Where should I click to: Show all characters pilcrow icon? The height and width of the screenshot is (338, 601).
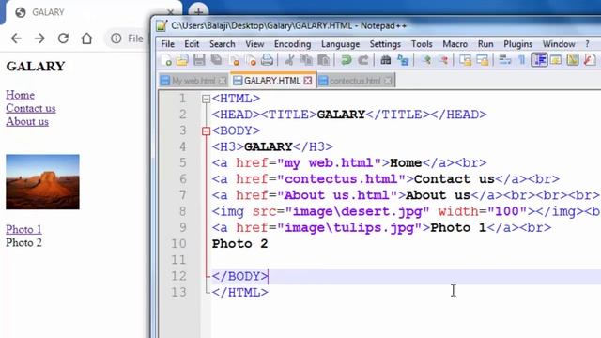pyautogui.click(x=522, y=60)
